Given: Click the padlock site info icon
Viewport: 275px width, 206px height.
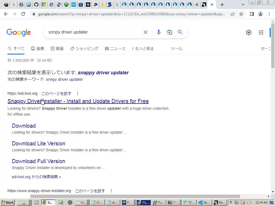Looking at the screenshot, I should coord(34,14).
